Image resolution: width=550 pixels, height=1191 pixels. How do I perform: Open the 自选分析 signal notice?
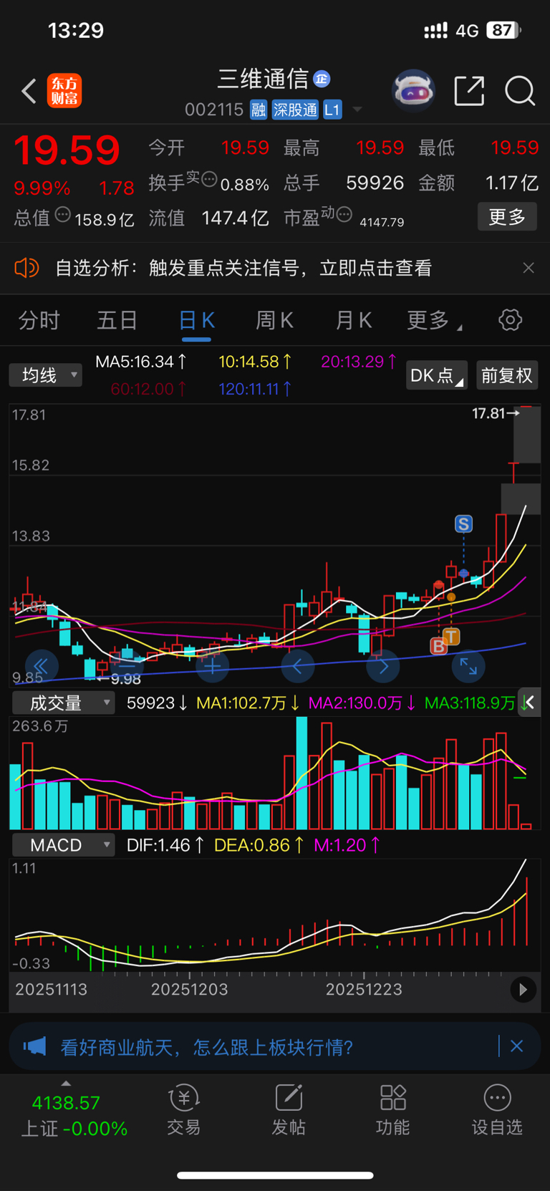(243, 269)
